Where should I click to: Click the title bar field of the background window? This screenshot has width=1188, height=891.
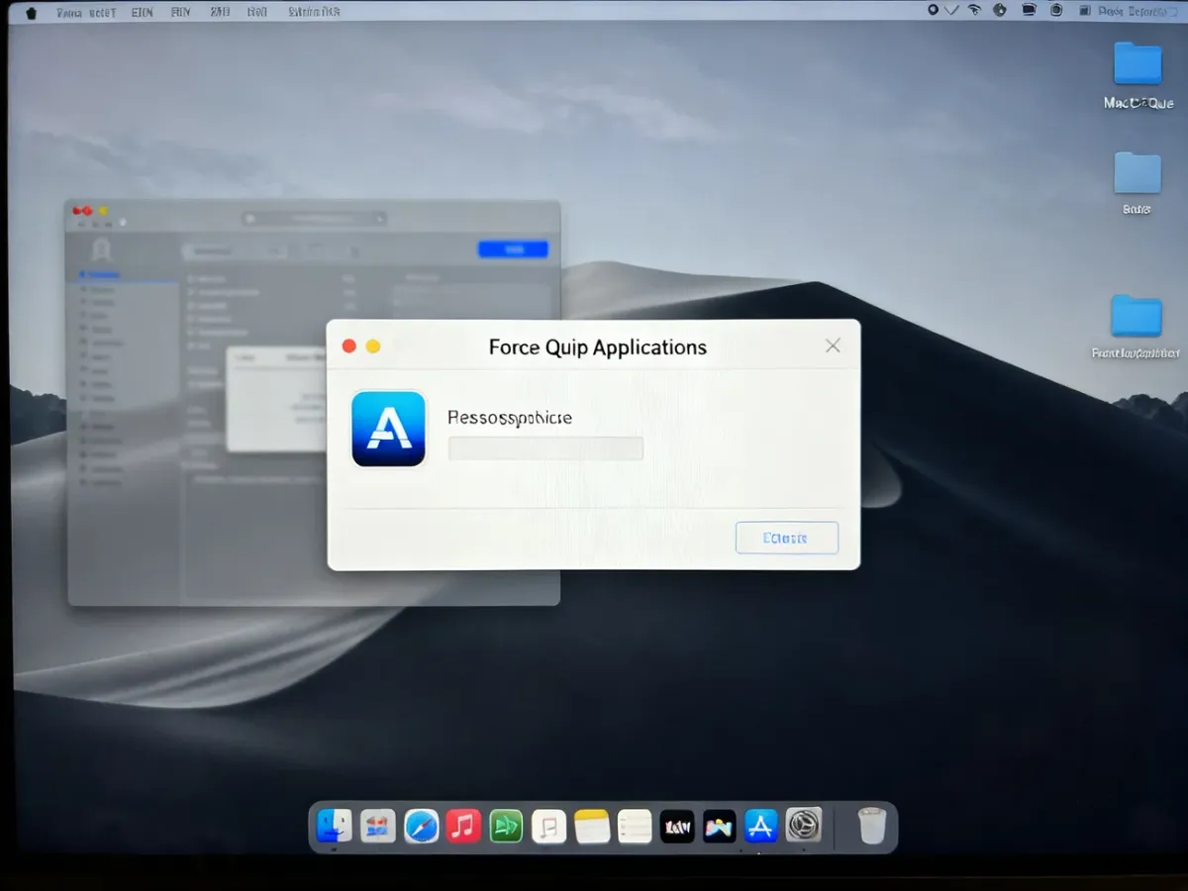point(314,219)
